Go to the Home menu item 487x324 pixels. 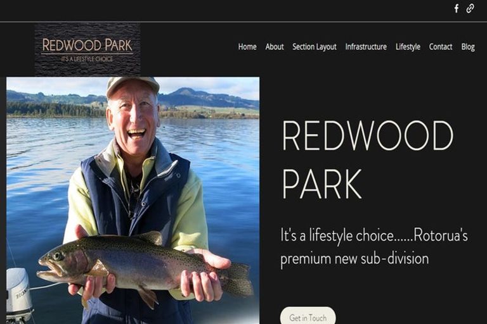tap(247, 47)
